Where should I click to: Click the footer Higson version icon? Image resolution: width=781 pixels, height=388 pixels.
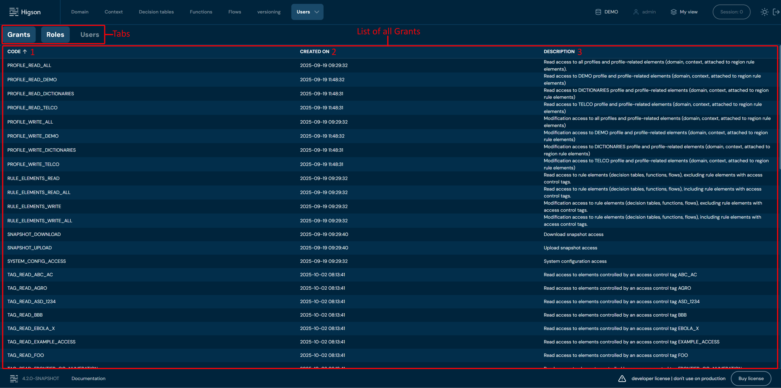pos(14,379)
